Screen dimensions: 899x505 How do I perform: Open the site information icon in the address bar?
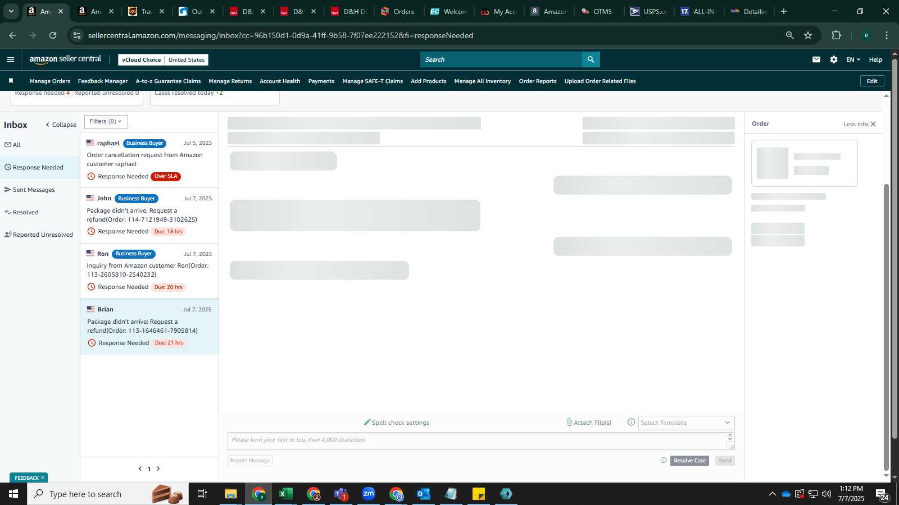coord(77,35)
